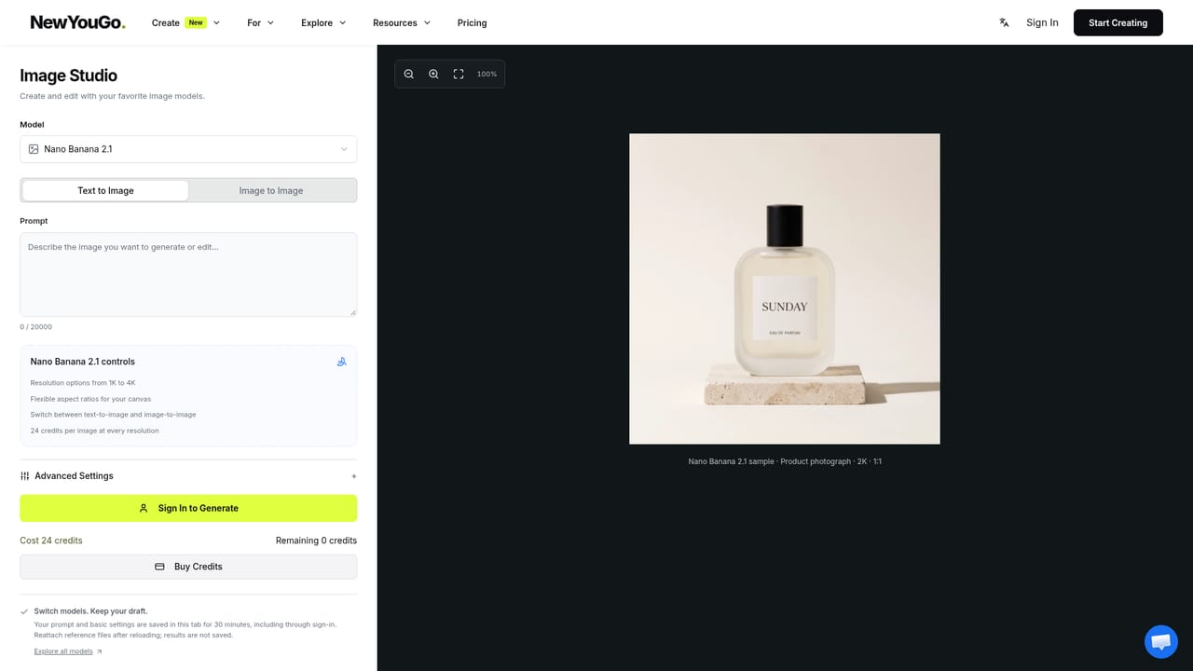This screenshot has width=1193, height=671.
Task: Click the Image Studio heading
Action: click(x=68, y=75)
